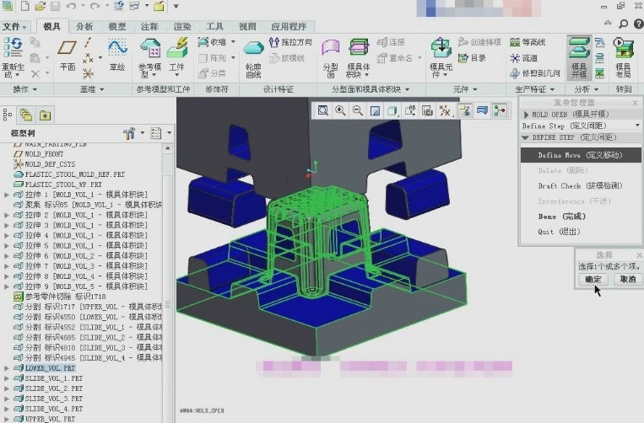
Task: Expand the 拉伸 1 [MOLD_VOL_1] tree node
Action: pos(7,195)
